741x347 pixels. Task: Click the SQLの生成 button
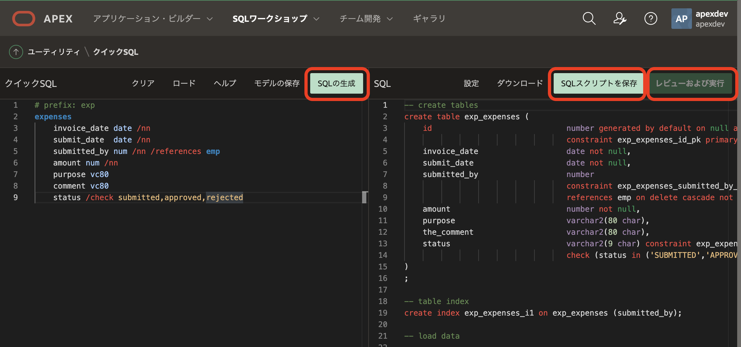(x=336, y=84)
